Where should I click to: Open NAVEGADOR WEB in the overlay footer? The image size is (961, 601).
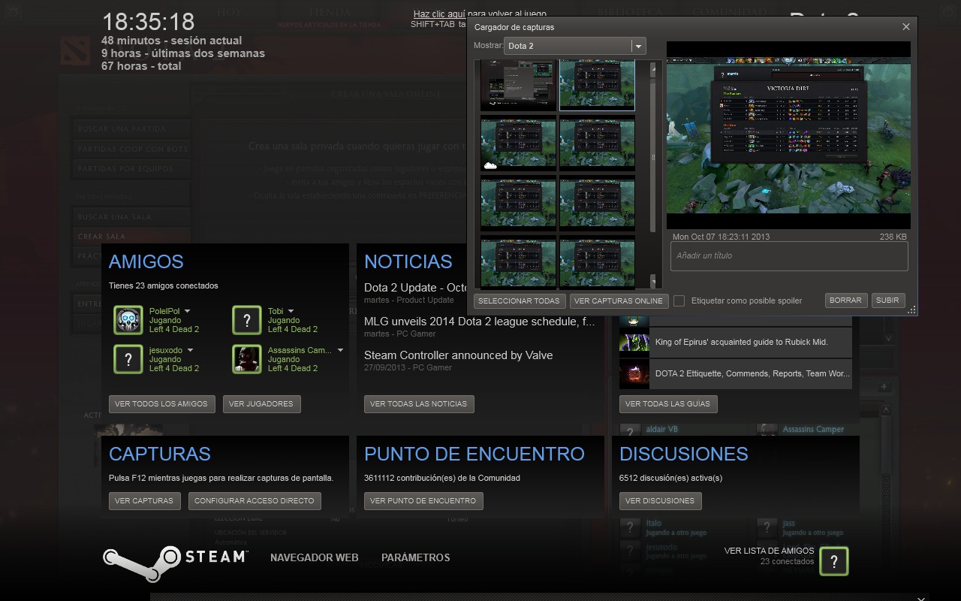point(314,557)
